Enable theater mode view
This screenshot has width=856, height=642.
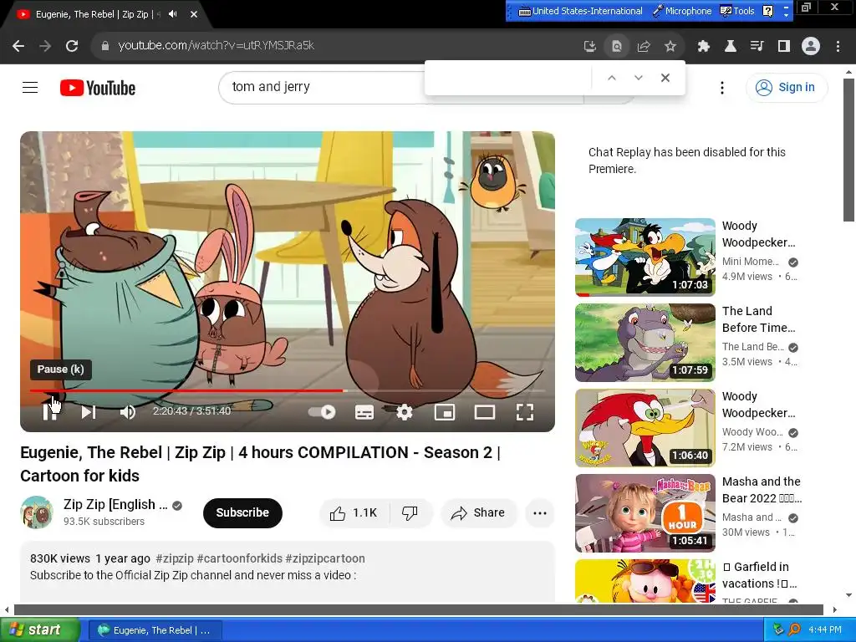pos(485,412)
